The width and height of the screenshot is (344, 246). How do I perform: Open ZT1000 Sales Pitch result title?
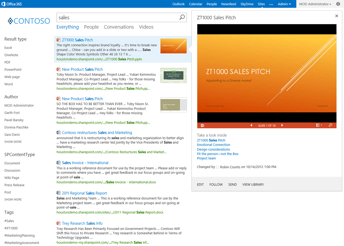(77, 40)
